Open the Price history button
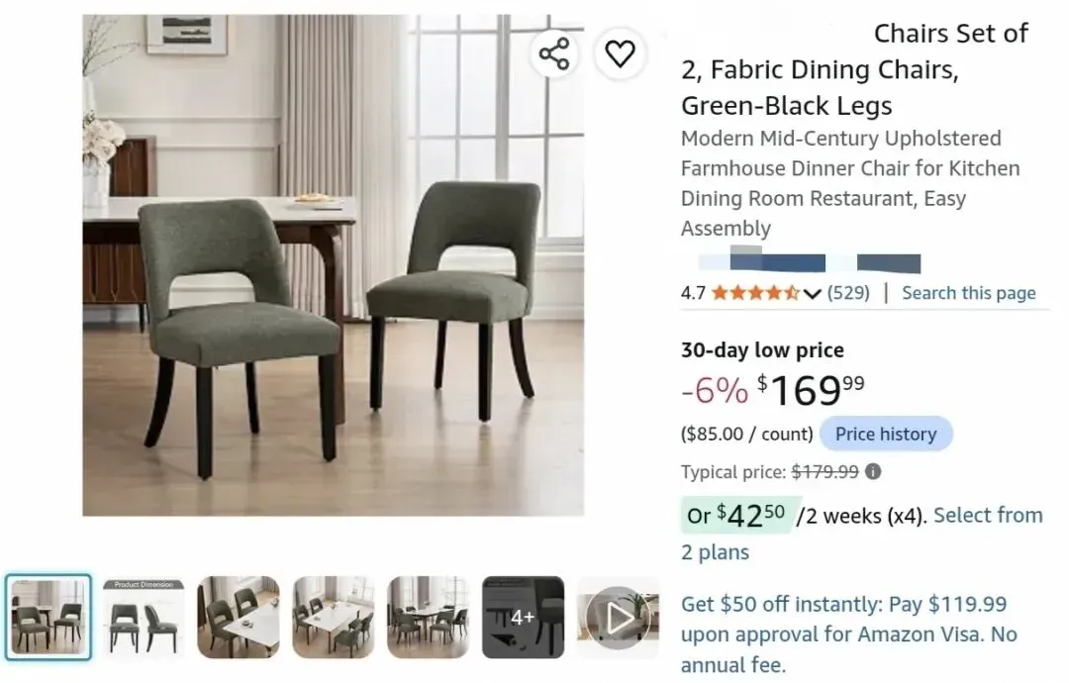Screen dimensions: 1069x683 coord(886,435)
